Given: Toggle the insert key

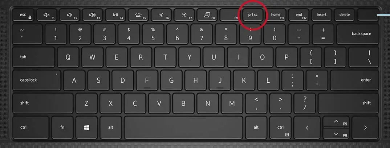Looking at the screenshot, I should (x=321, y=15).
